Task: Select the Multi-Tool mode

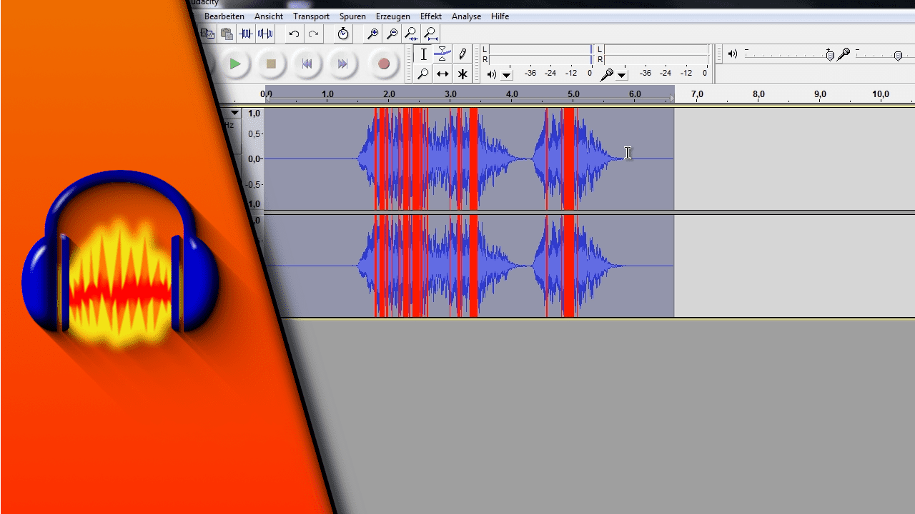Action: [462, 74]
